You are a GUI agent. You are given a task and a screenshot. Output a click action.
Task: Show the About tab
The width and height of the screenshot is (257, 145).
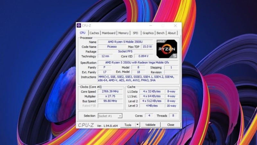172,33
